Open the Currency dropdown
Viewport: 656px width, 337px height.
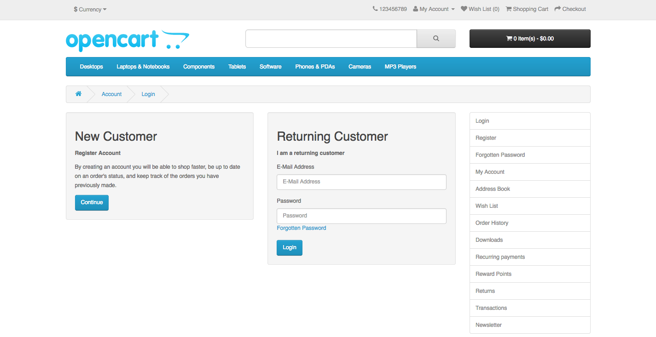pyautogui.click(x=90, y=9)
